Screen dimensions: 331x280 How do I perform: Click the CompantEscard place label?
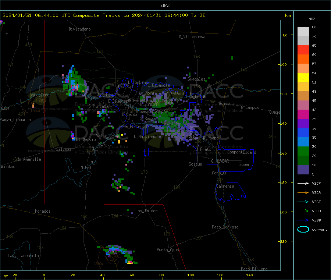pos(242,152)
